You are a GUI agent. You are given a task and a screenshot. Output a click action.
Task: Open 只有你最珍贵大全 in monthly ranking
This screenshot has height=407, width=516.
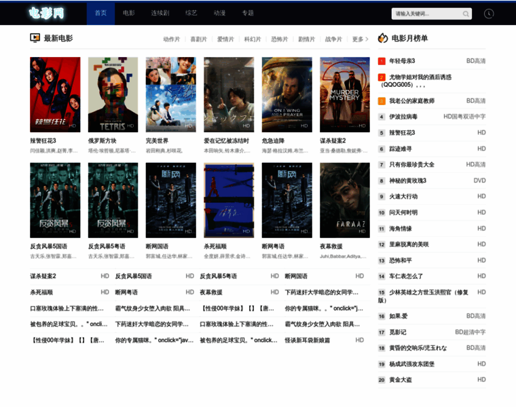[411, 165]
